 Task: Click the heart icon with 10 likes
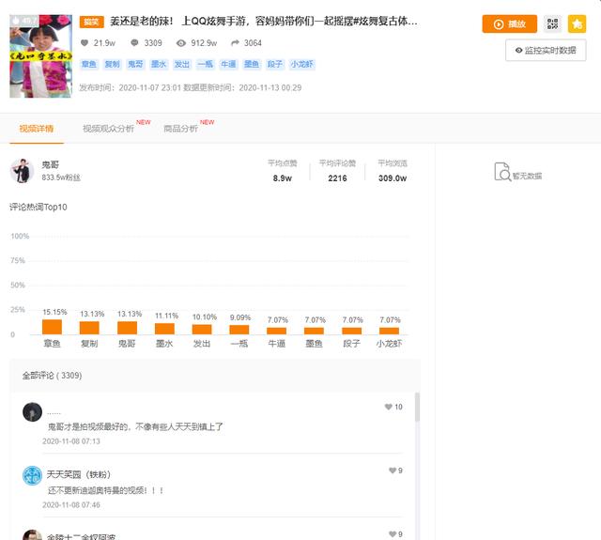[x=388, y=407]
